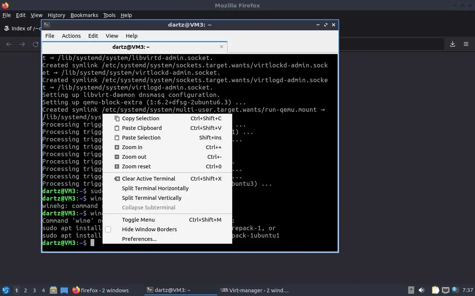Click Zoom in menu entry
475x296 pixels.
tap(167, 147)
